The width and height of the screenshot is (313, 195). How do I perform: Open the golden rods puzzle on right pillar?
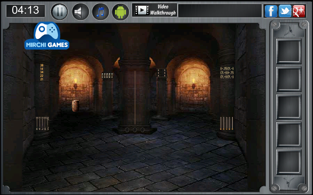227,123
